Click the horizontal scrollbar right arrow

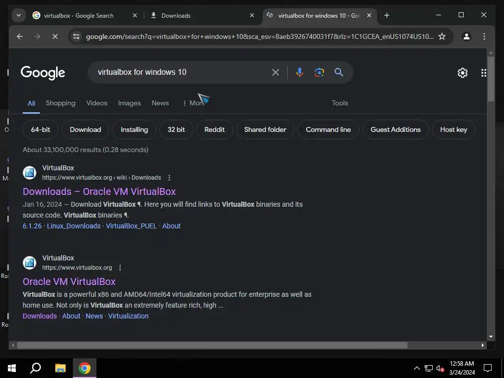[482, 345]
